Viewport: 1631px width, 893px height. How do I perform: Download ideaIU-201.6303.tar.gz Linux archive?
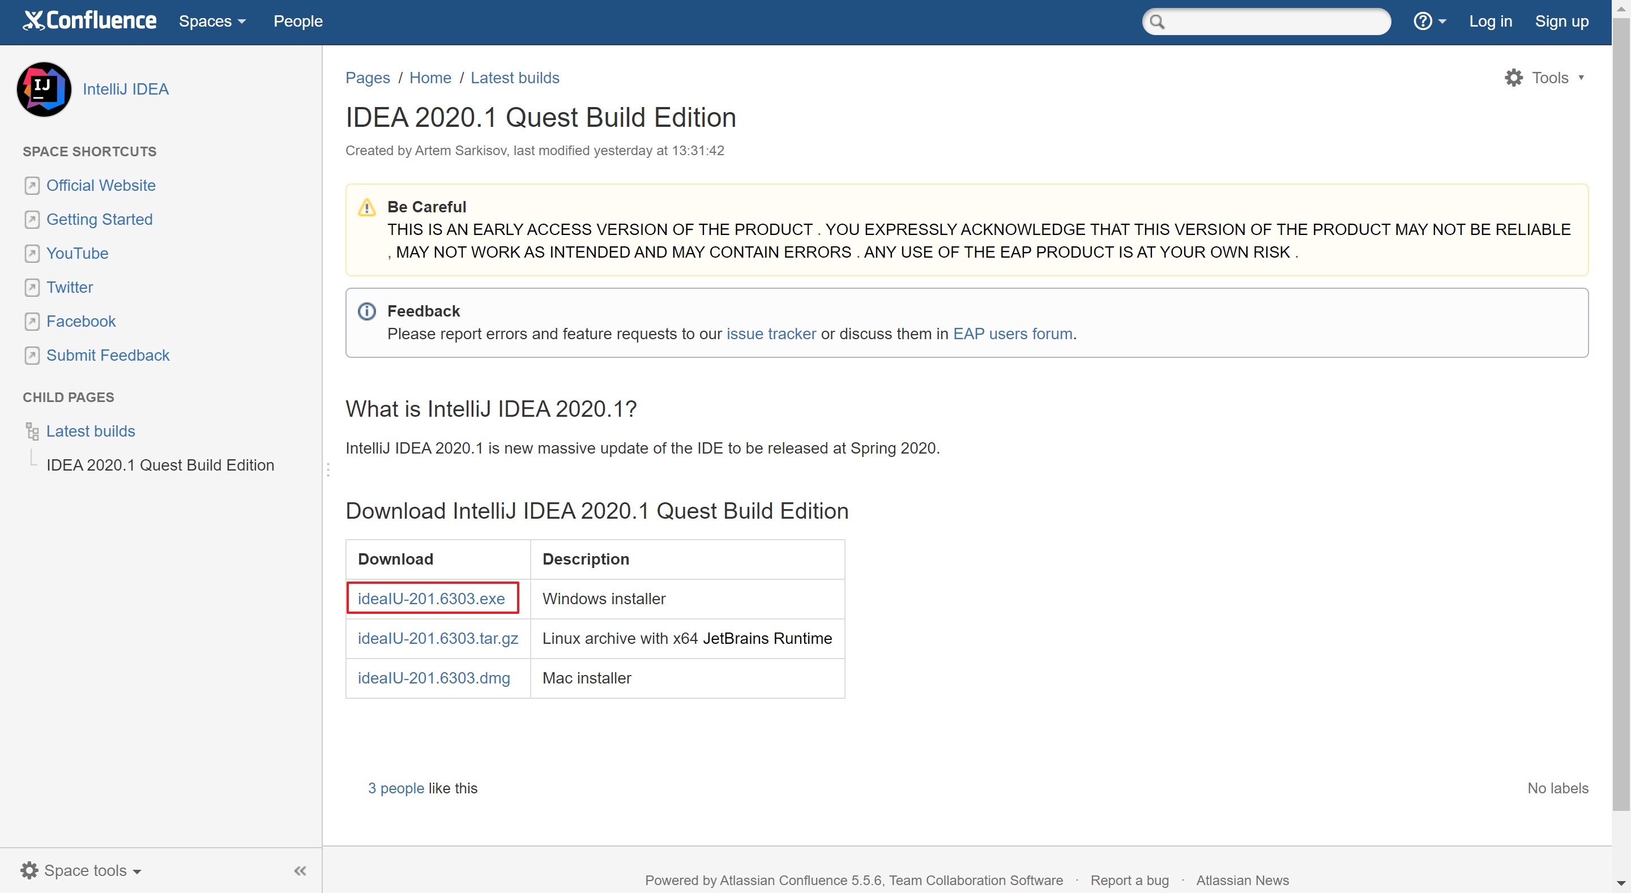[x=438, y=638]
